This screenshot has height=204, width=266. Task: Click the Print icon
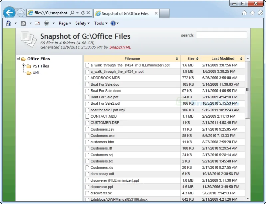(x=47, y=23)
